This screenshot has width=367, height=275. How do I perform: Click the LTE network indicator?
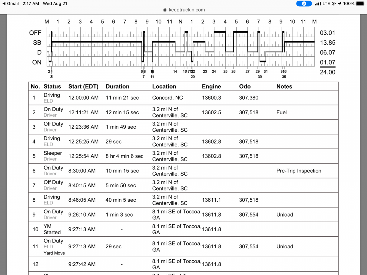pyautogui.click(x=326, y=4)
